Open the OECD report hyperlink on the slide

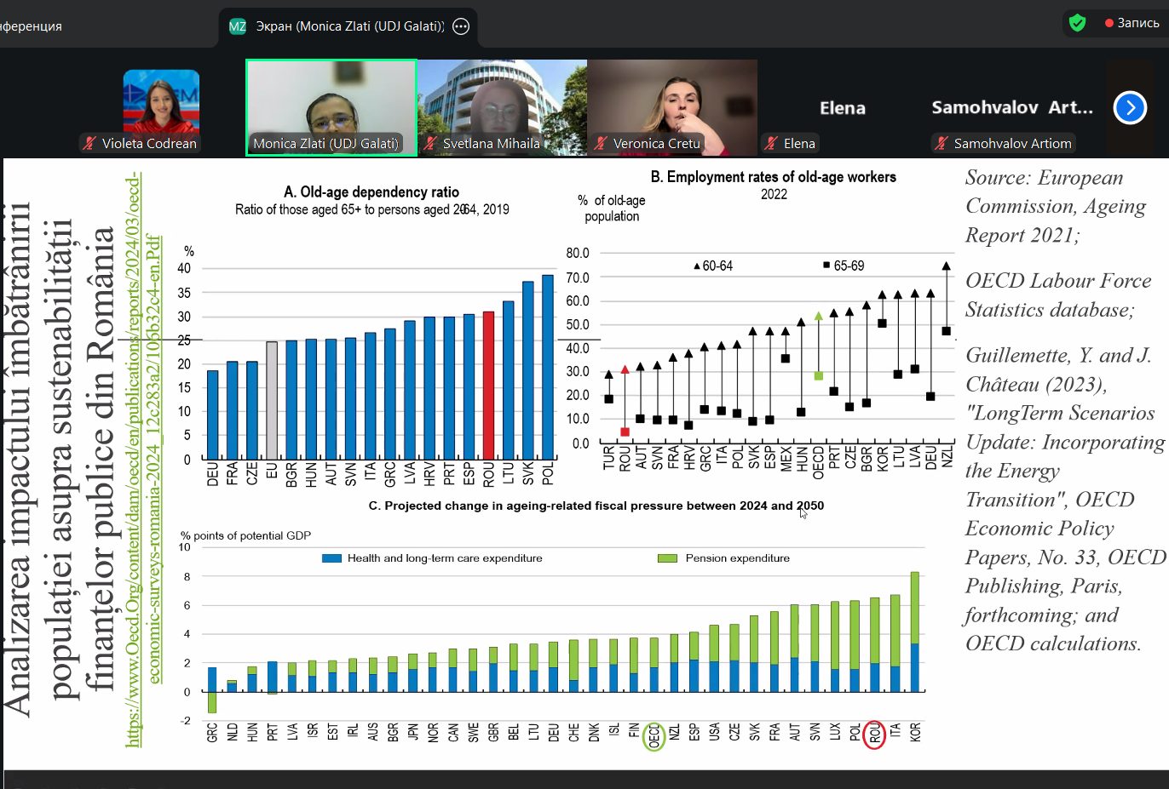[x=143, y=460]
